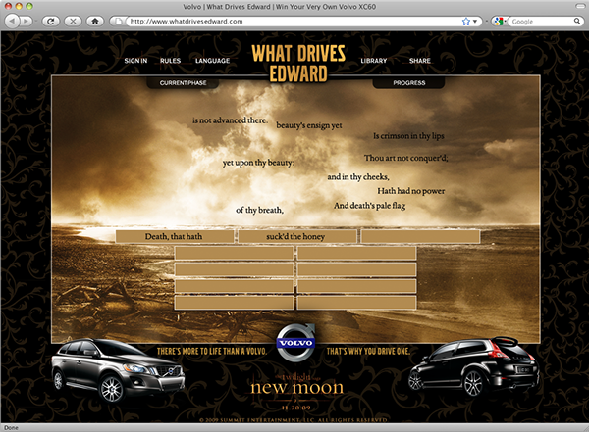This screenshot has height=432, width=589.
Task: Click the 'Done' status bar text
Action: coord(11,428)
